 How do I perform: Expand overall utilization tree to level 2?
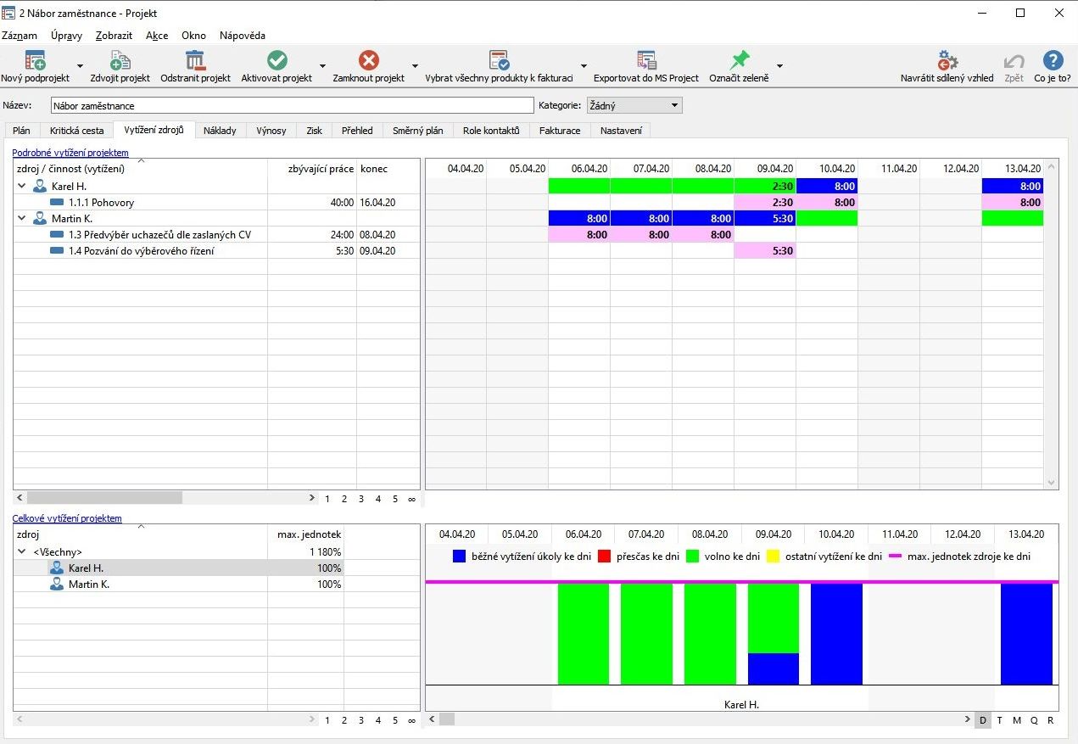(x=344, y=720)
